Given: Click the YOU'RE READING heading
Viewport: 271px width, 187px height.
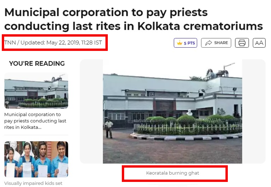Looking at the screenshot, I should [x=37, y=63].
